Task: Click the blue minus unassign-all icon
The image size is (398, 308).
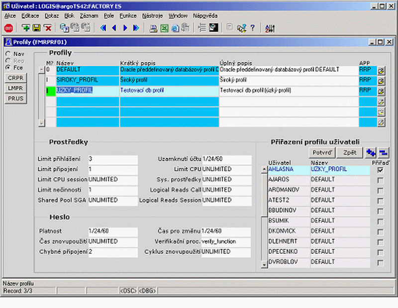Action: tap(383, 153)
